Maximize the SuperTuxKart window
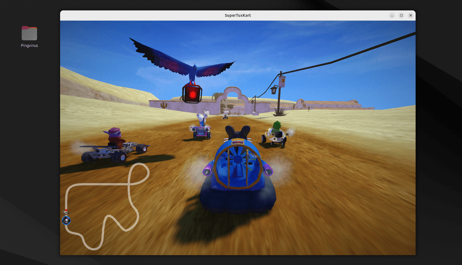The image size is (462, 265). (401, 15)
